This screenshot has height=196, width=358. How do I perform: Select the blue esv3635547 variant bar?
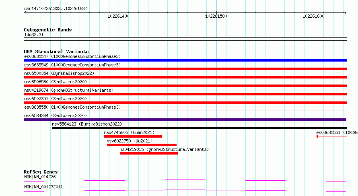[185, 60]
